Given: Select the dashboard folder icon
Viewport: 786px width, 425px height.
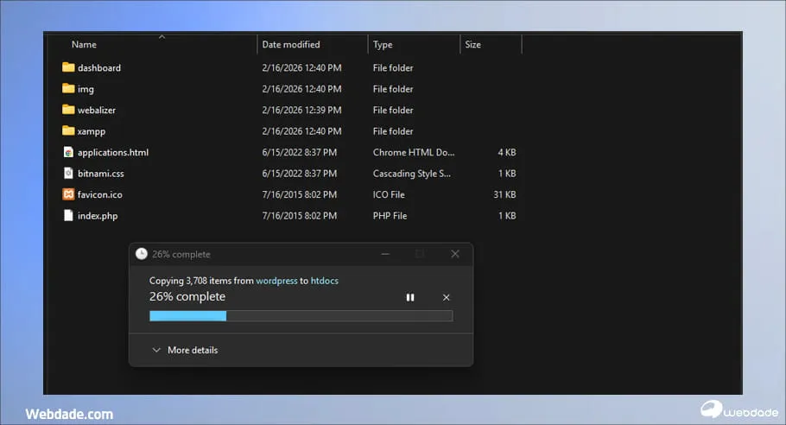Looking at the screenshot, I should coord(68,67).
